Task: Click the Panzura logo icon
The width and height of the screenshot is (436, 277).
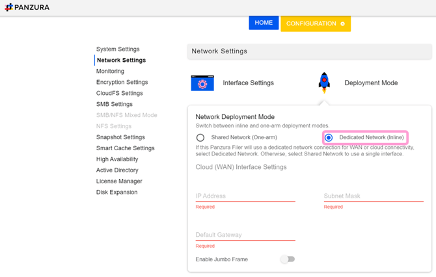Action: pos(9,7)
